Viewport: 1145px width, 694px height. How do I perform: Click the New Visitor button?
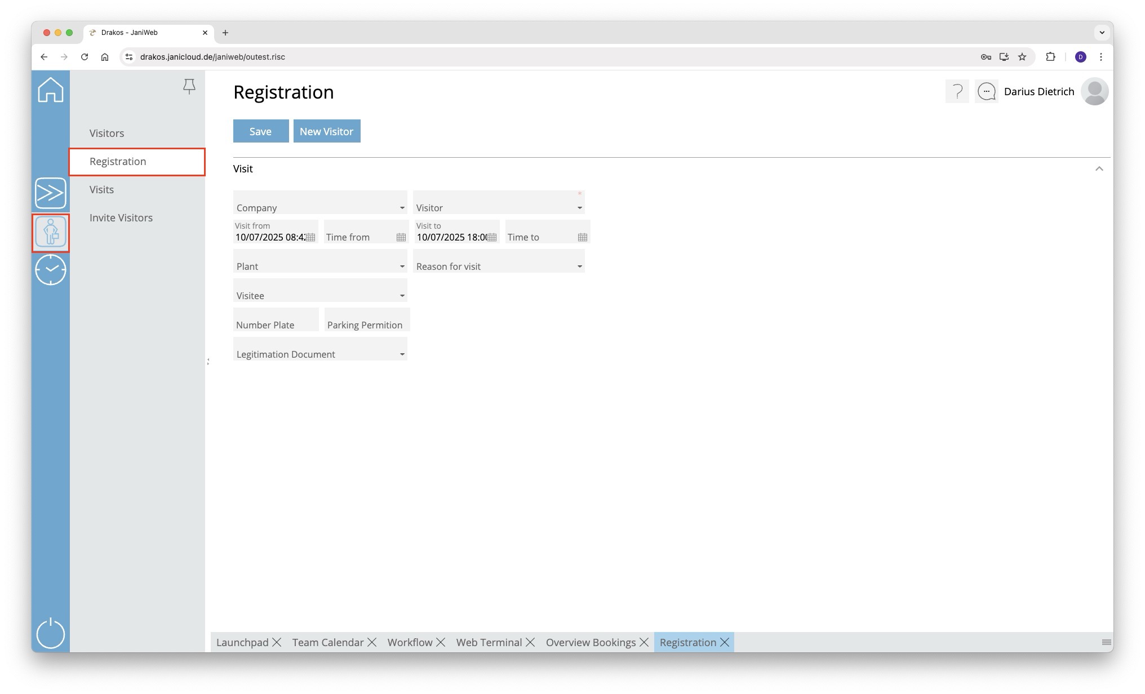pos(326,131)
